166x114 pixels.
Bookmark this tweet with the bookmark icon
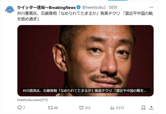coord(143,108)
